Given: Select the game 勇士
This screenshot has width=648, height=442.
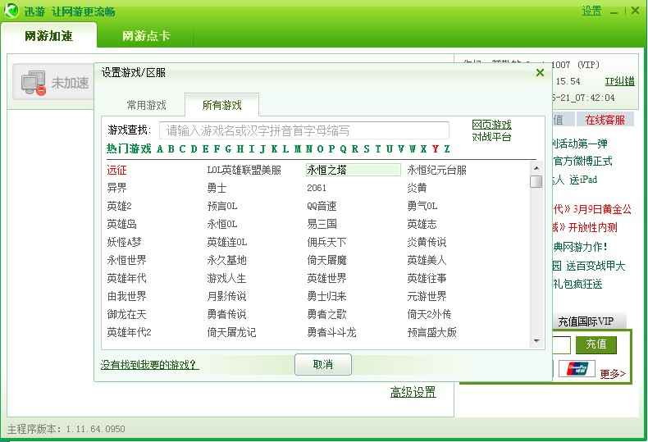Looking at the screenshot, I should click(217, 188).
